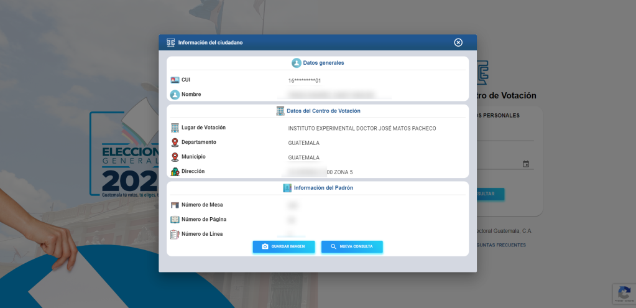Click the Número de Mesa icon
The height and width of the screenshot is (308, 636).
pos(175,205)
